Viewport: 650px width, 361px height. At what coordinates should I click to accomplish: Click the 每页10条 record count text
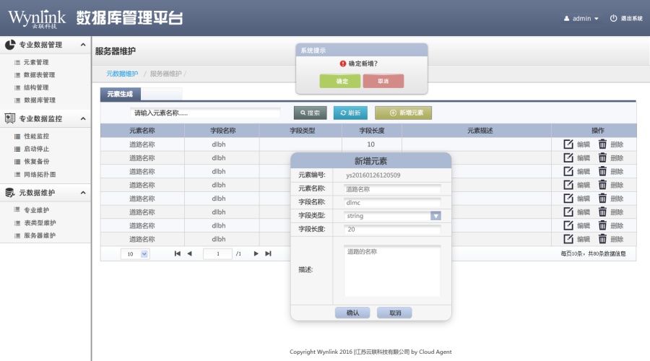(593, 253)
